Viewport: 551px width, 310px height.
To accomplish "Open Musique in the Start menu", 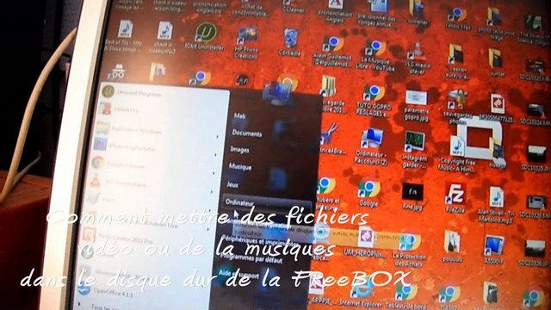I will coord(240,166).
